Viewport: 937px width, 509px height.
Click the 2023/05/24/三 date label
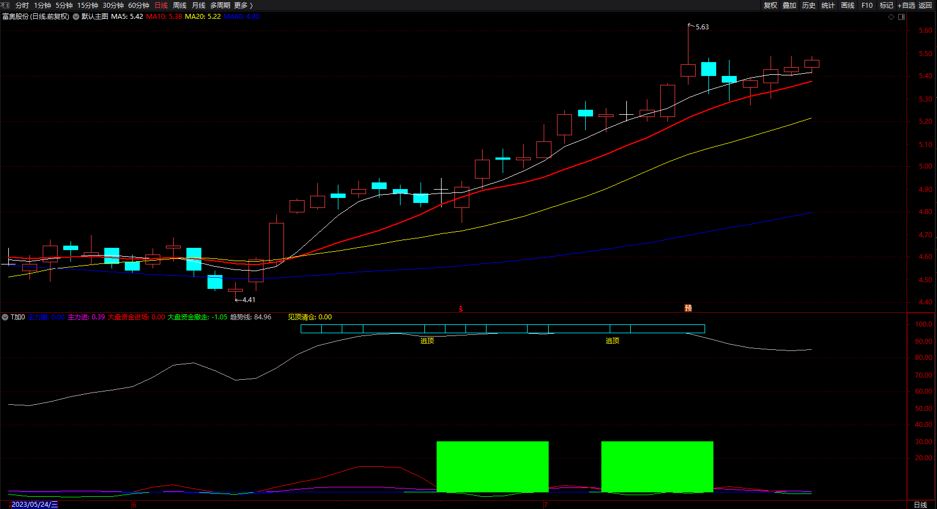34,505
